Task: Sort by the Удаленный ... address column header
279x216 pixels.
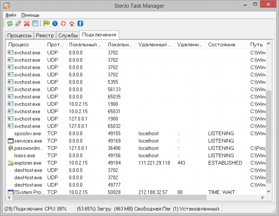Action: (155, 45)
